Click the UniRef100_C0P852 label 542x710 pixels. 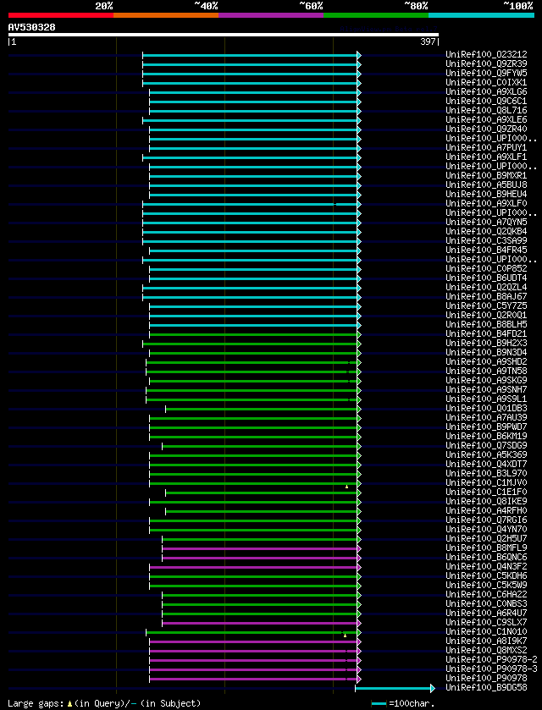486,269
